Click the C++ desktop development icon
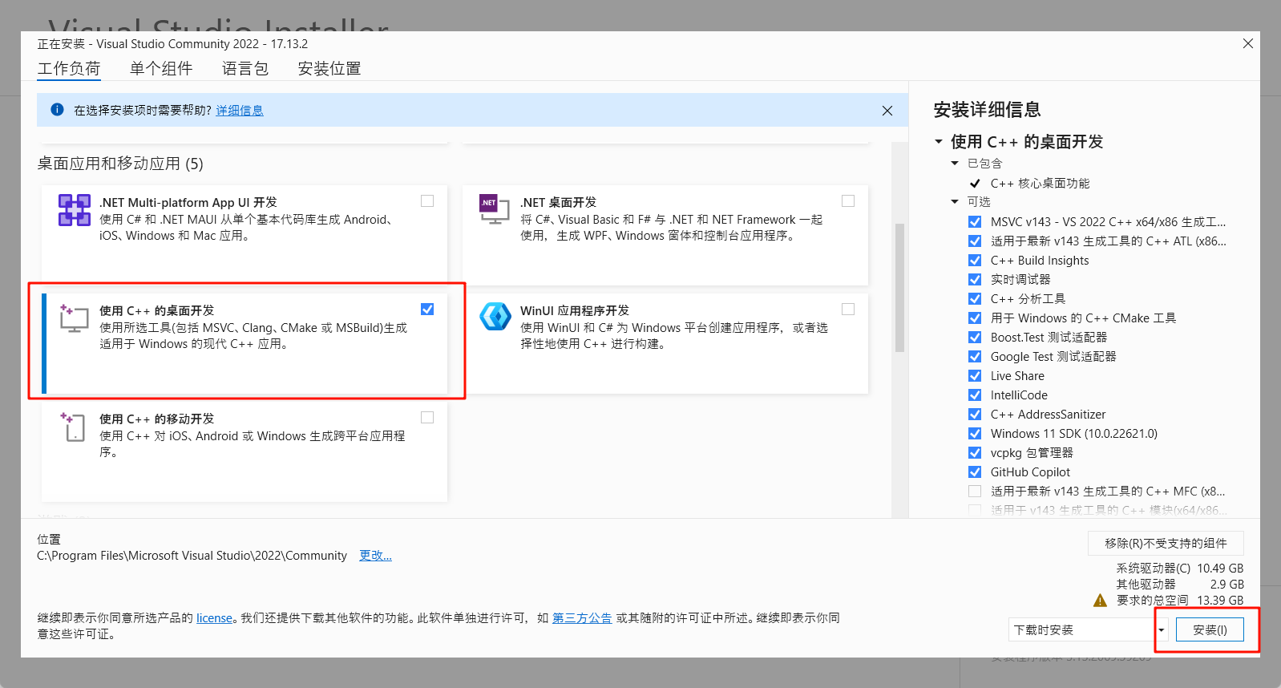The width and height of the screenshot is (1281, 688). [x=74, y=318]
